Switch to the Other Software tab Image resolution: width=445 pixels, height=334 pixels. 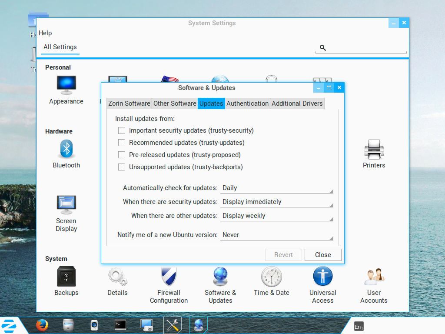175,104
